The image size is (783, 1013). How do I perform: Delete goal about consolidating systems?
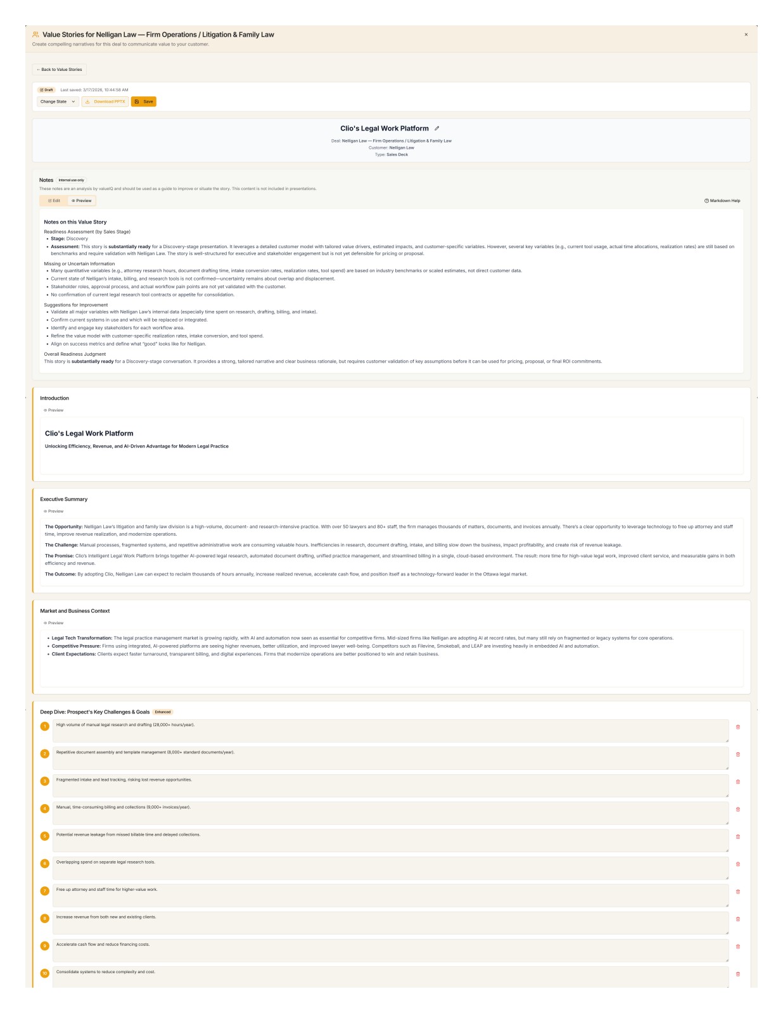[738, 974]
